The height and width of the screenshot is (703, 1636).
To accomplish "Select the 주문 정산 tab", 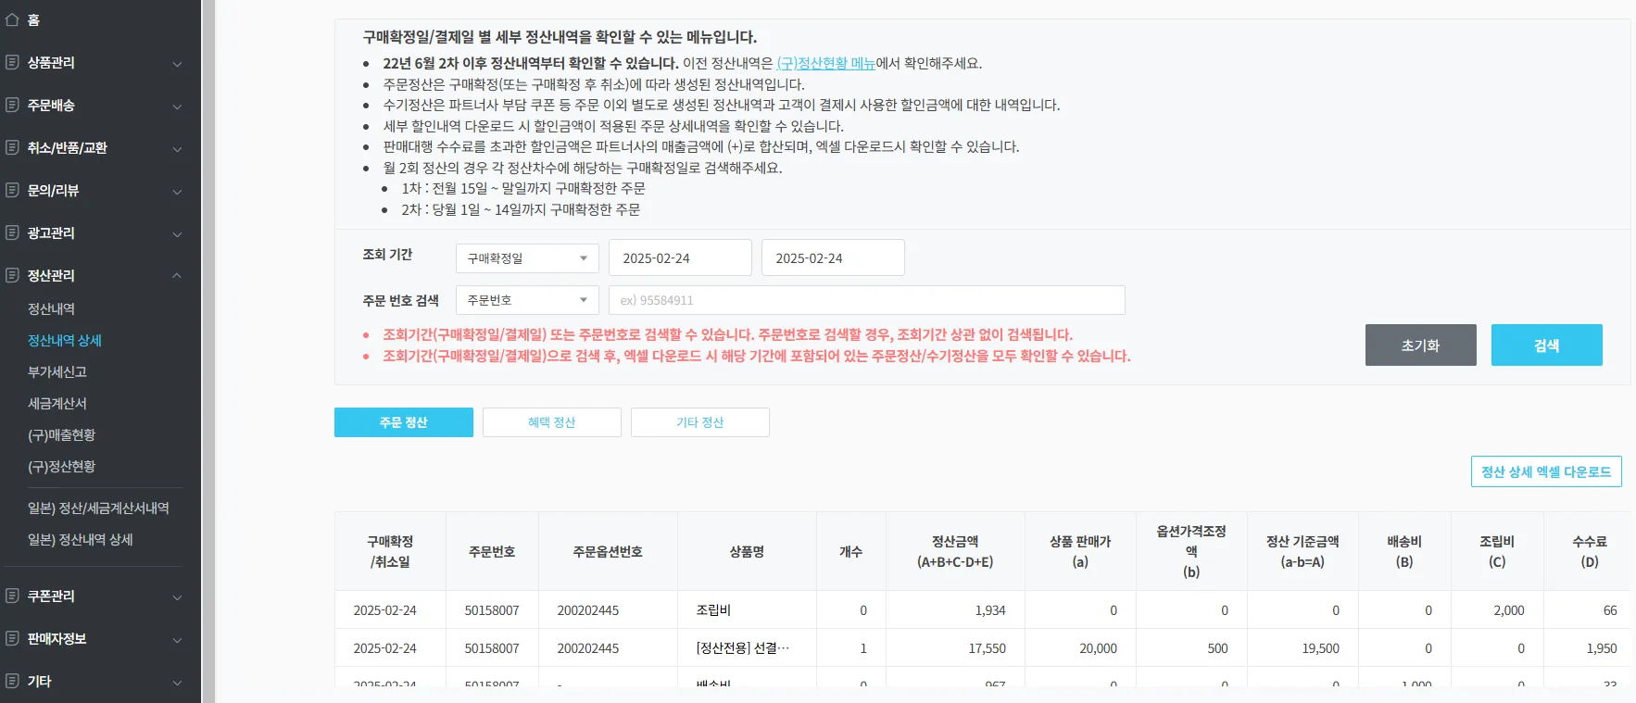I will tap(404, 422).
